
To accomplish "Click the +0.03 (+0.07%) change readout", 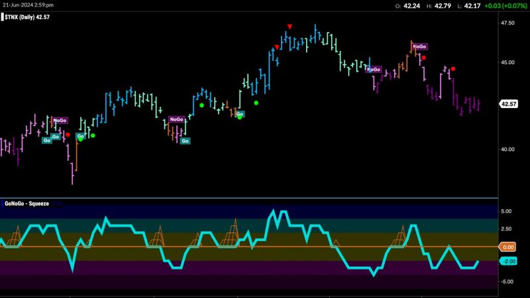I will (505, 6).
